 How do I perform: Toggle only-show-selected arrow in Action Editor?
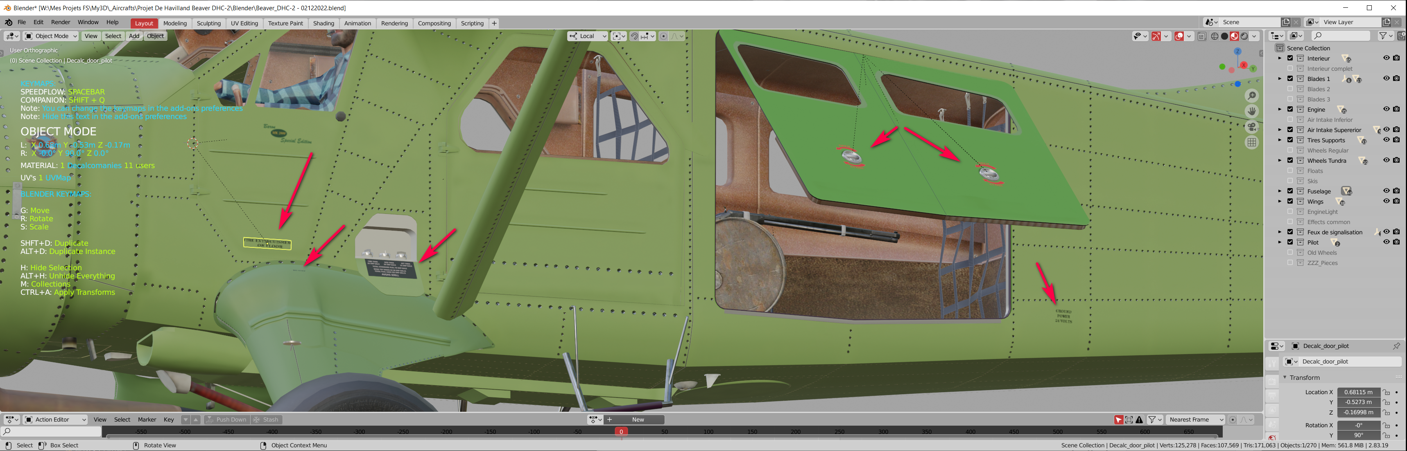point(1119,420)
